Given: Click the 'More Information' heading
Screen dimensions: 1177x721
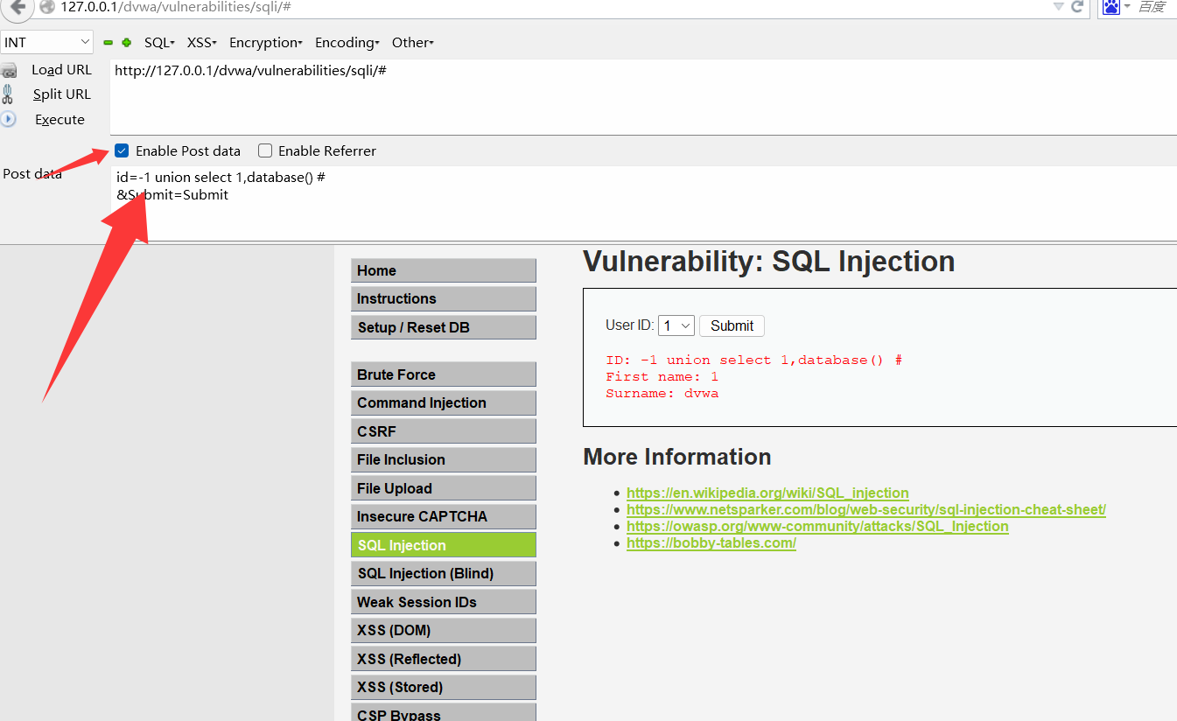Looking at the screenshot, I should [676, 457].
